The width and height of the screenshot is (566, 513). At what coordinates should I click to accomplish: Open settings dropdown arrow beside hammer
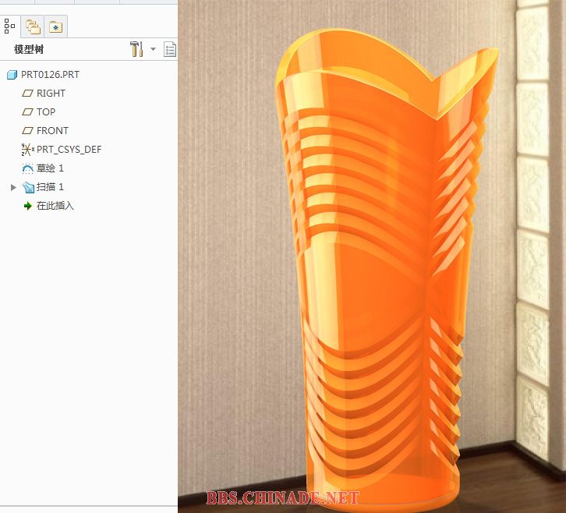153,49
